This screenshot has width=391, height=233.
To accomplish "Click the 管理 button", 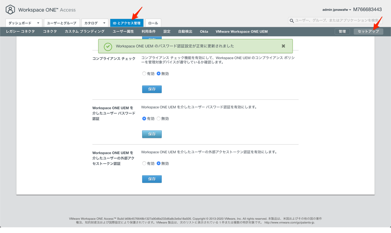I will pos(342,31).
